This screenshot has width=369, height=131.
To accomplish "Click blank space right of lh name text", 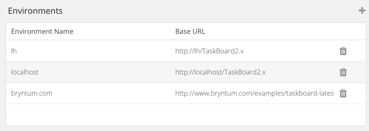I will tap(97, 51).
